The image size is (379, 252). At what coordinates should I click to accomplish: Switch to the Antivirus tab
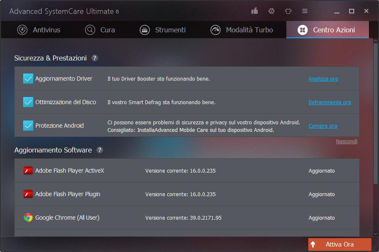point(39,30)
